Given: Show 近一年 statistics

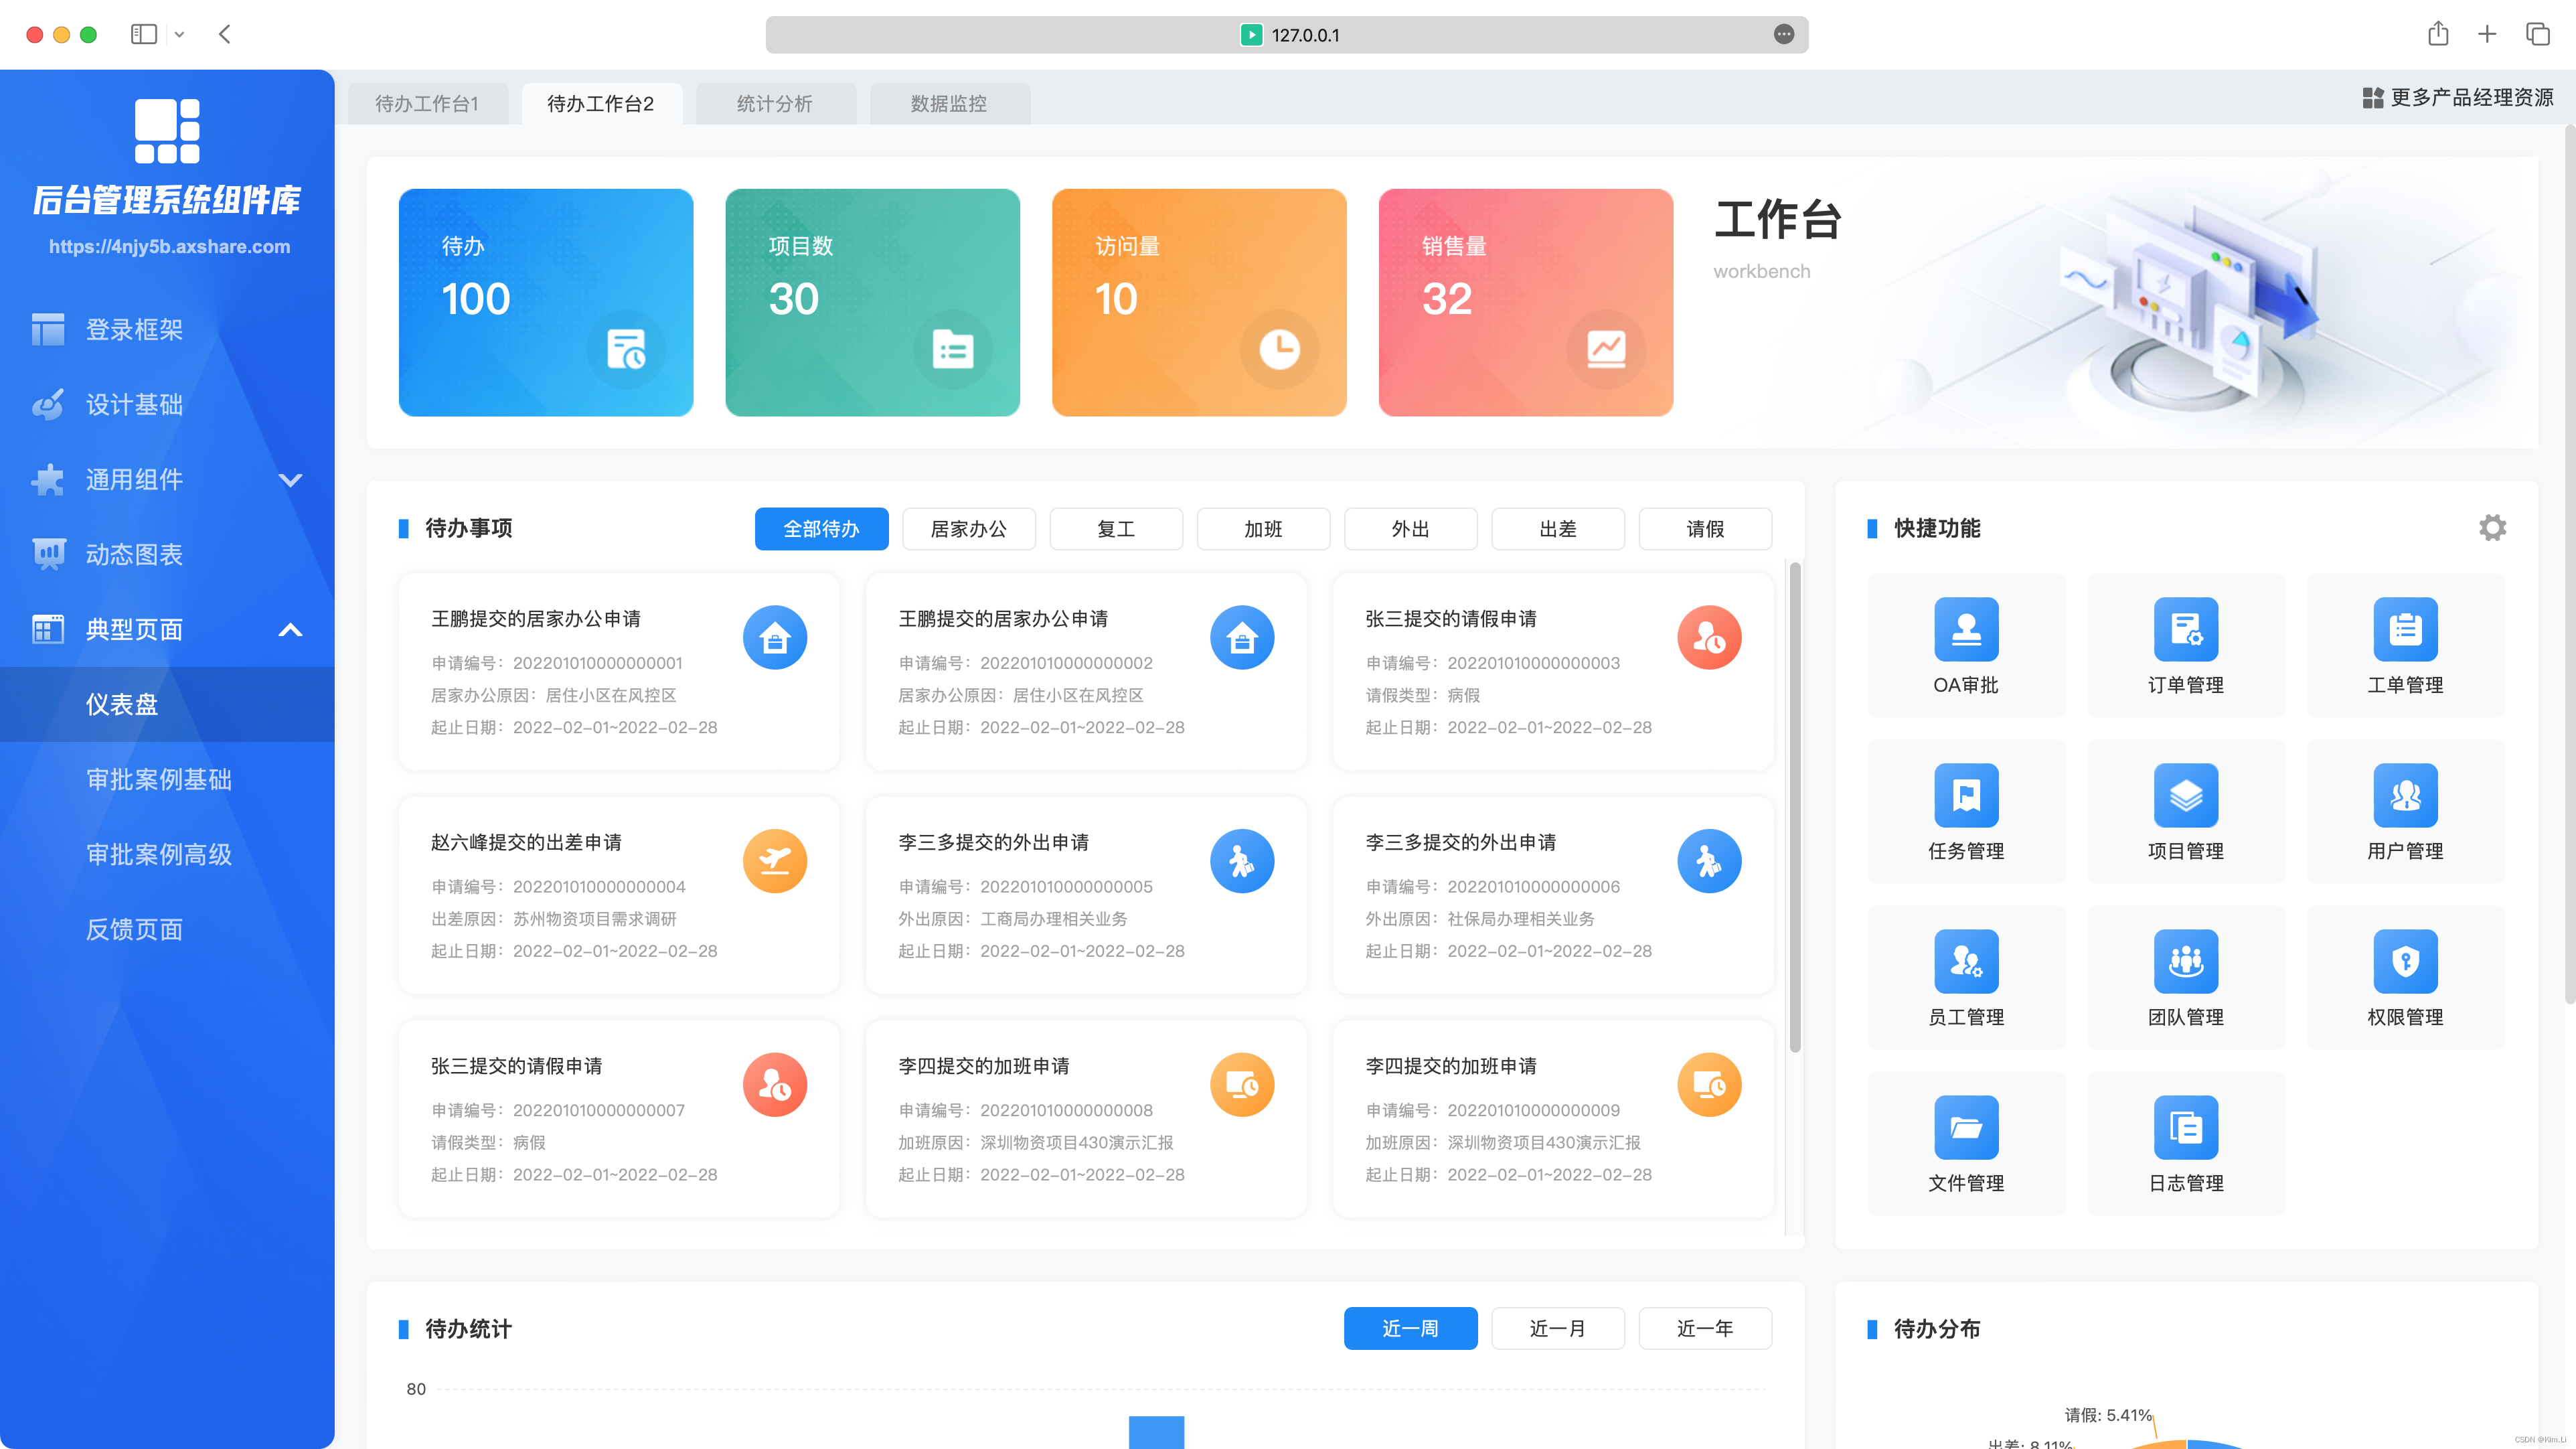Looking at the screenshot, I should (x=1705, y=1329).
